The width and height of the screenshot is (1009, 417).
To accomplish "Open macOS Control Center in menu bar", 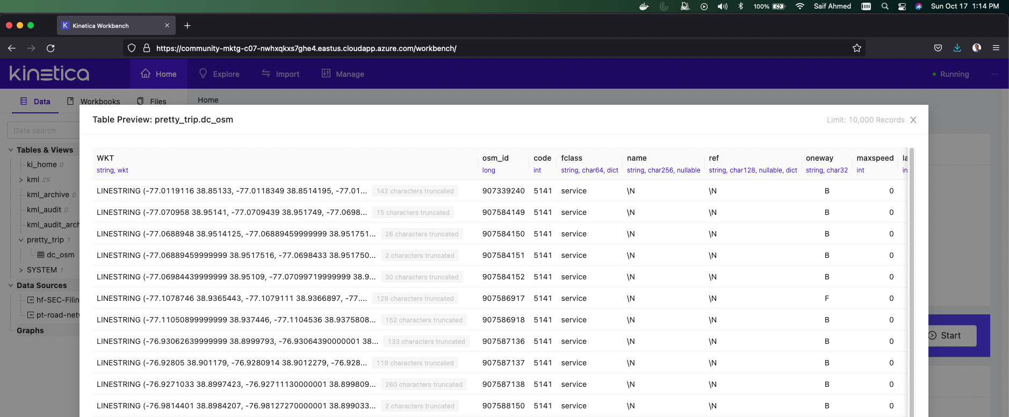I will (902, 6).
